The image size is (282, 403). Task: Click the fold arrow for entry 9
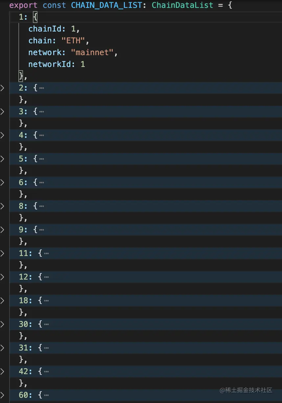[3, 230]
